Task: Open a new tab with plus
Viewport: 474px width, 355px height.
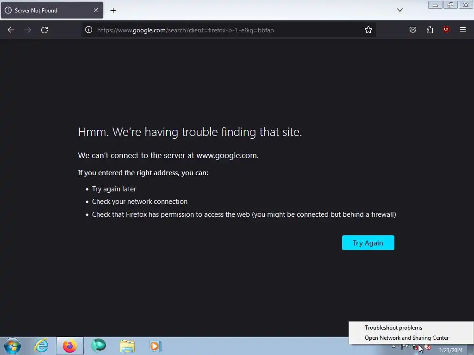Action: 113,11
